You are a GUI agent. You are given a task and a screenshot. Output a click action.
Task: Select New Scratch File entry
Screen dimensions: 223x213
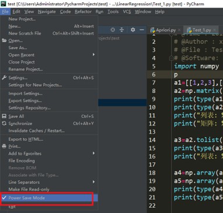pos(48,33)
